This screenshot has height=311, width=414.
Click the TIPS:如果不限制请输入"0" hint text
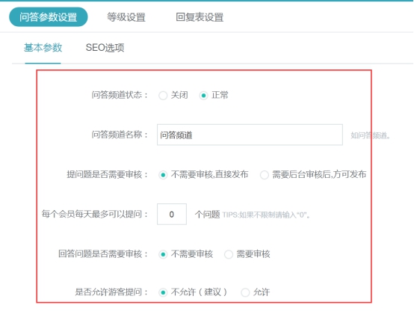click(266, 215)
